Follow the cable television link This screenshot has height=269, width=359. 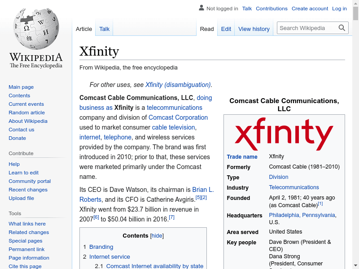(173, 127)
